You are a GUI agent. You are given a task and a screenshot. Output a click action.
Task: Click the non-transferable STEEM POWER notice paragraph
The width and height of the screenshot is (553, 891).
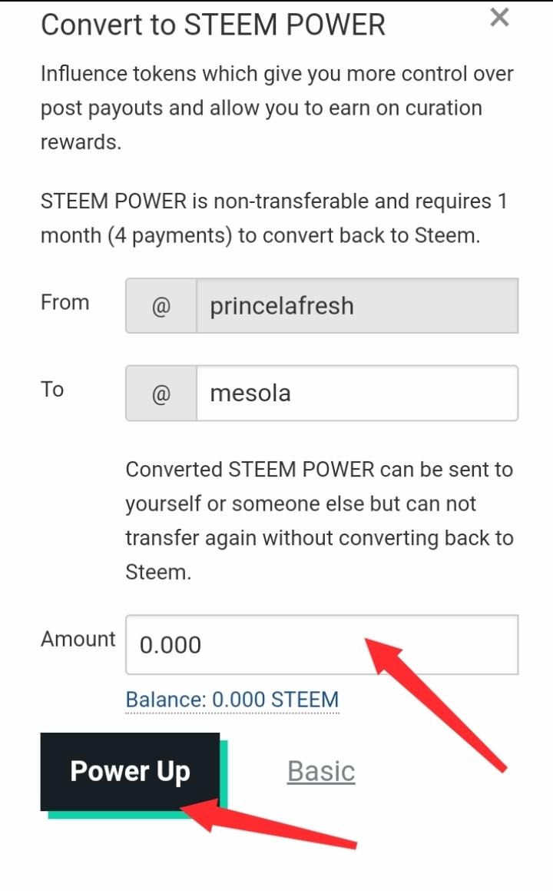[274, 218]
